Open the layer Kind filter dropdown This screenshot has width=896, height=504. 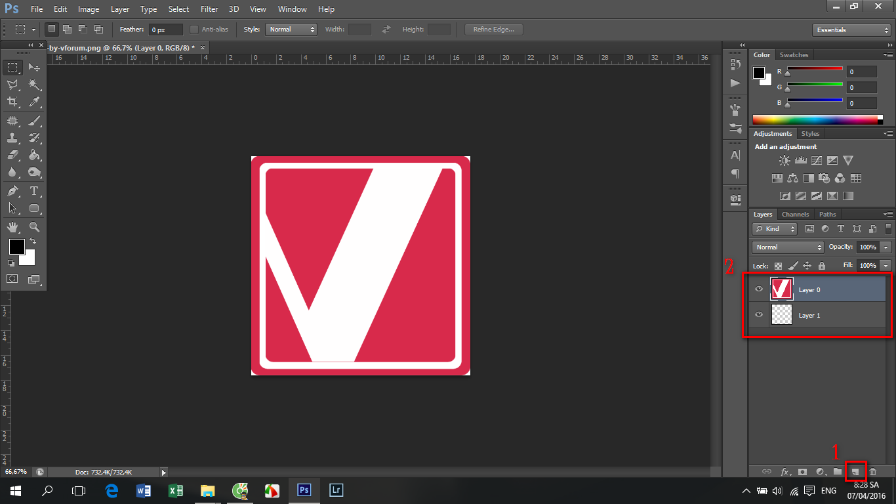tap(775, 229)
